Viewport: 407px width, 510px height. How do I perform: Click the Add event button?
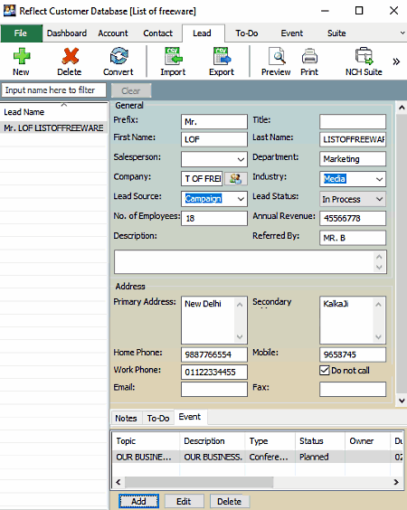click(x=138, y=501)
